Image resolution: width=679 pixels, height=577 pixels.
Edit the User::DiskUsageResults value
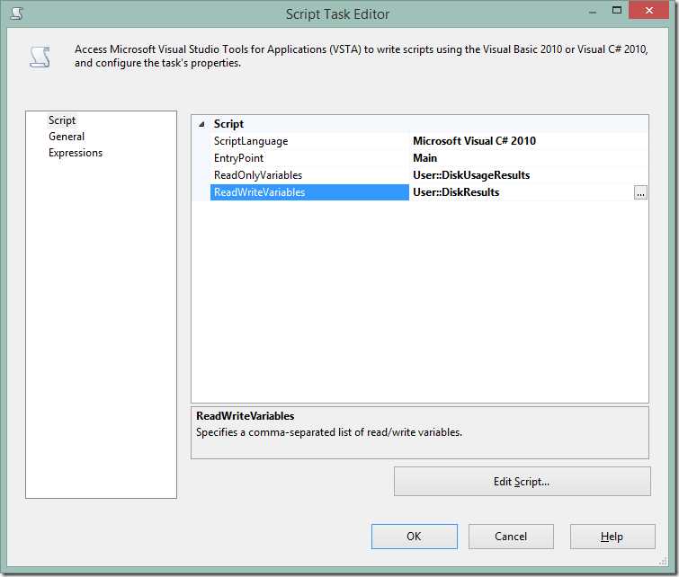[x=471, y=175]
